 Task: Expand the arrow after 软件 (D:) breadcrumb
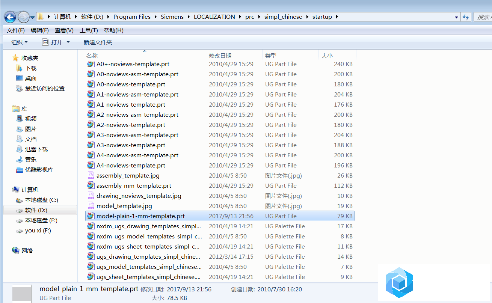[x=108, y=17]
